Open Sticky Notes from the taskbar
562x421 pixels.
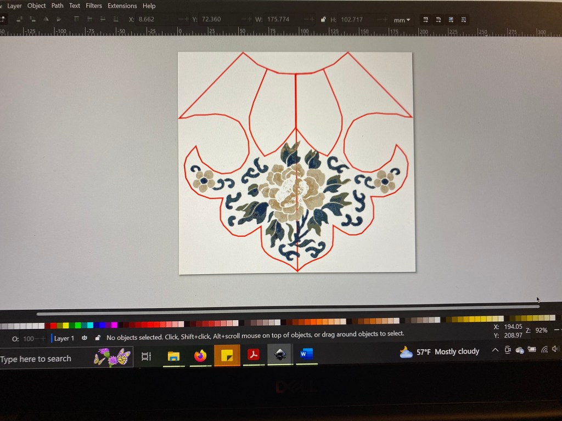(x=227, y=356)
